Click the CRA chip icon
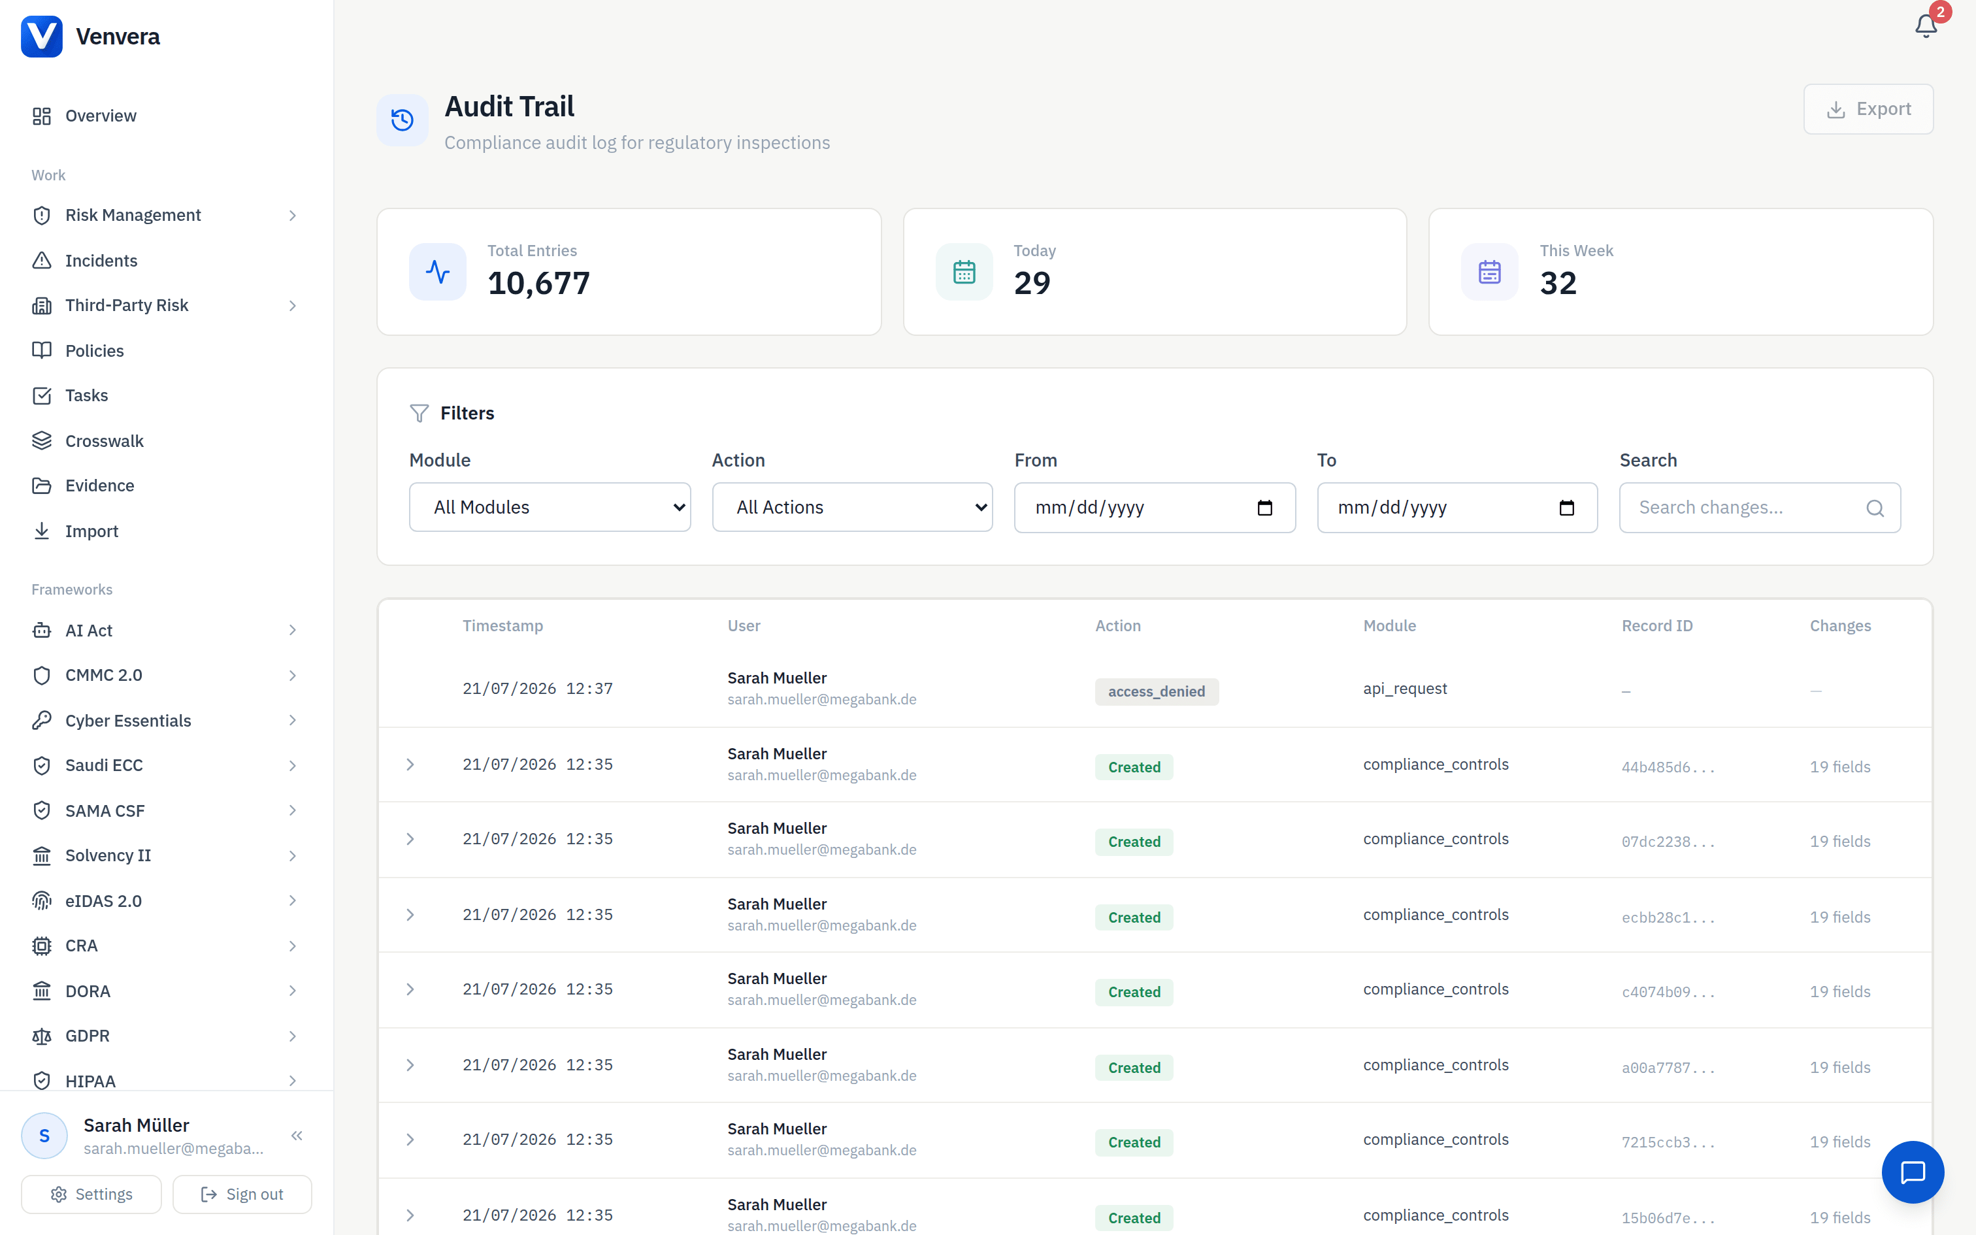The width and height of the screenshot is (1976, 1235). tap(42, 946)
